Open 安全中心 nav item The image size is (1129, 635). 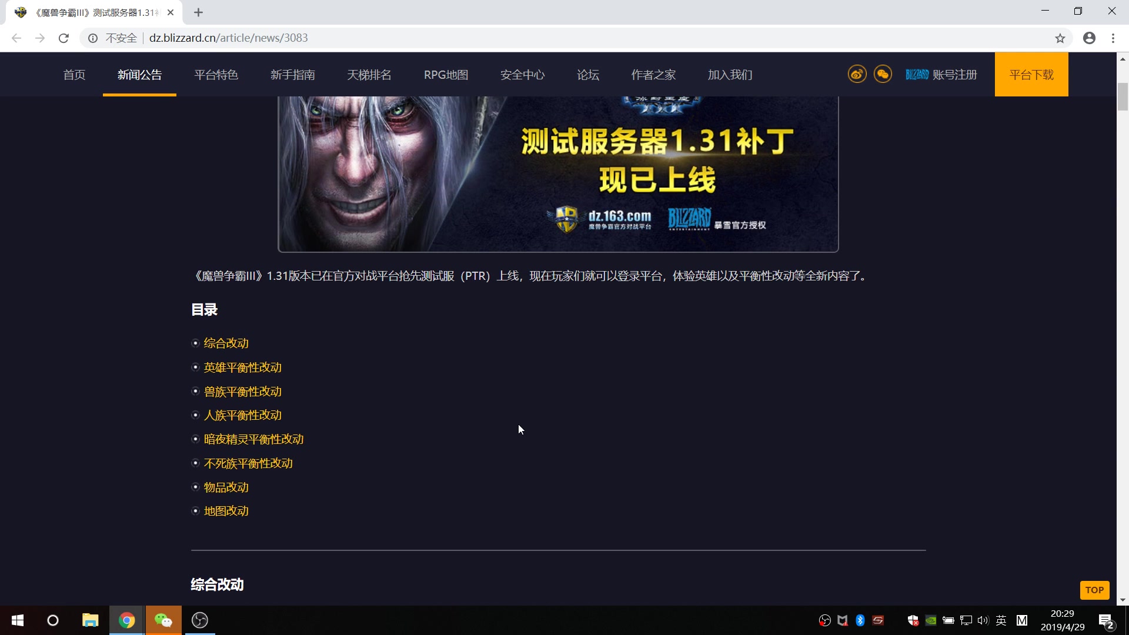point(522,75)
